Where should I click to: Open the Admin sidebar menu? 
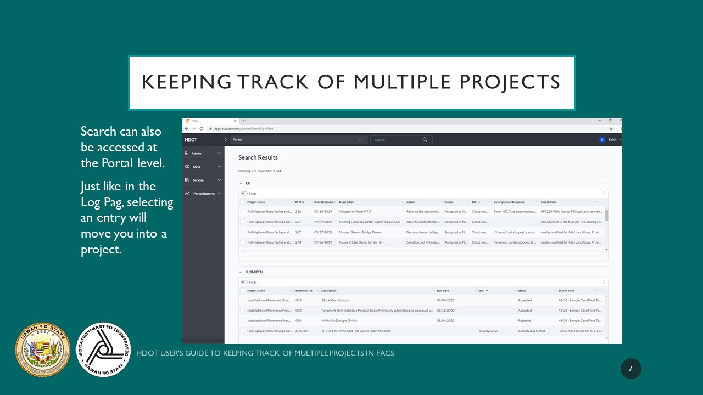coord(203,153)
